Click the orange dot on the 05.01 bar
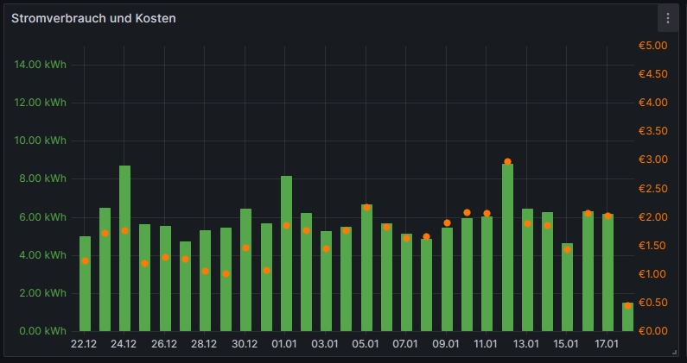Viewport: 687px width, 363px height. pos(366,207)
